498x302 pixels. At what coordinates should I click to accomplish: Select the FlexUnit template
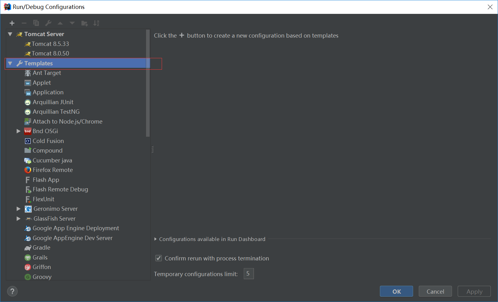[44, 199]
